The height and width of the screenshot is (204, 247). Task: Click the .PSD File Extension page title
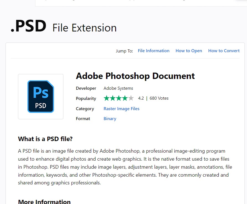(x=64, y=26)
